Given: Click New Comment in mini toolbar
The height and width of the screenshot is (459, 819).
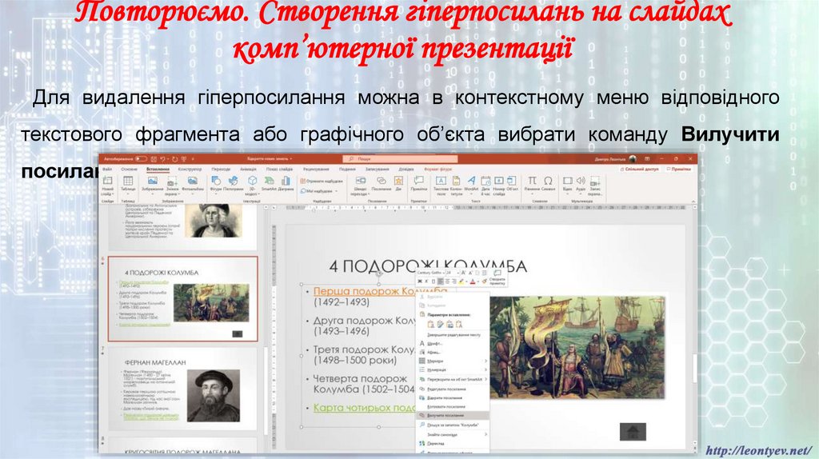Looking at the screenshot, I should click(x=497, y=277).
